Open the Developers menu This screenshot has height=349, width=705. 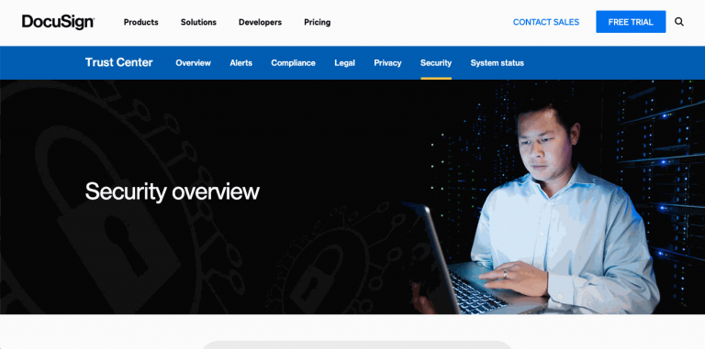point(260,22)
